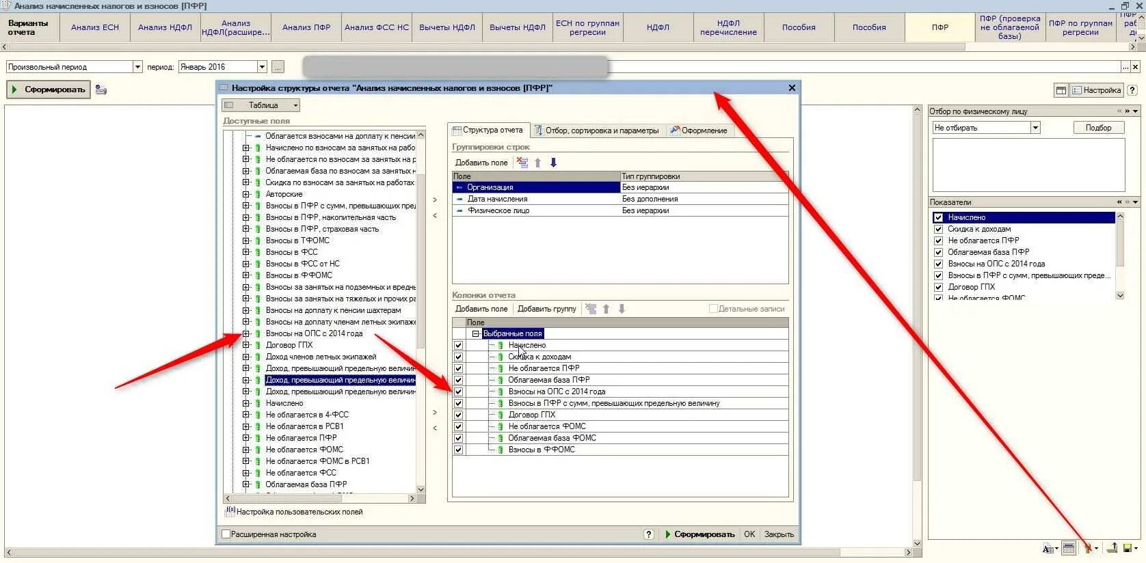Click right arrow to add field to columns
Viewport: 1146px width, 563px height.
click(x=435, y=412)
